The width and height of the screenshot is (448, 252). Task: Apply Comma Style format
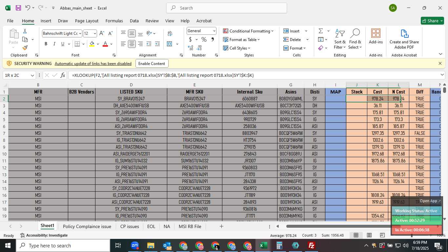[x=213, y=39]
